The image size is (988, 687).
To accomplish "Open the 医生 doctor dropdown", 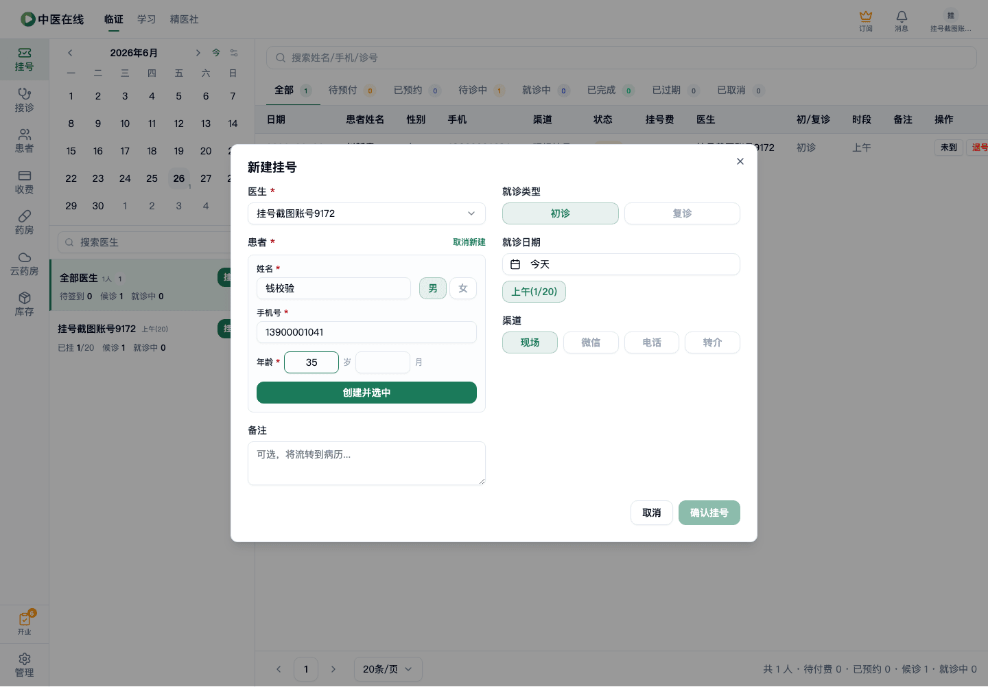I will 366,213.
